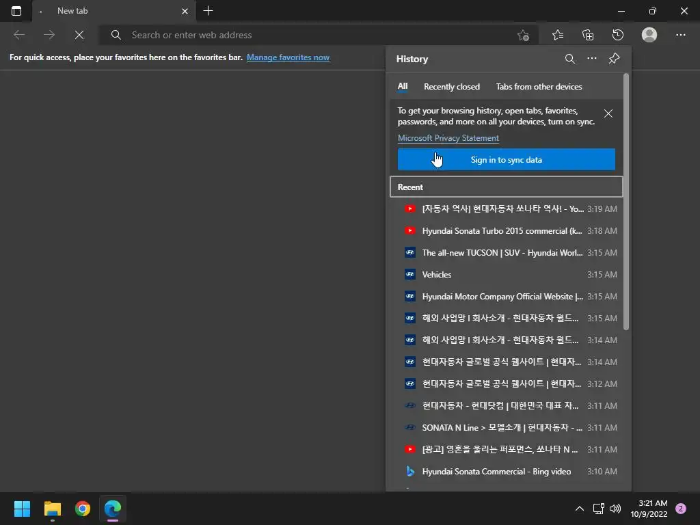
Task: Click Manage favorites now link
Action: tap(288, 57)
